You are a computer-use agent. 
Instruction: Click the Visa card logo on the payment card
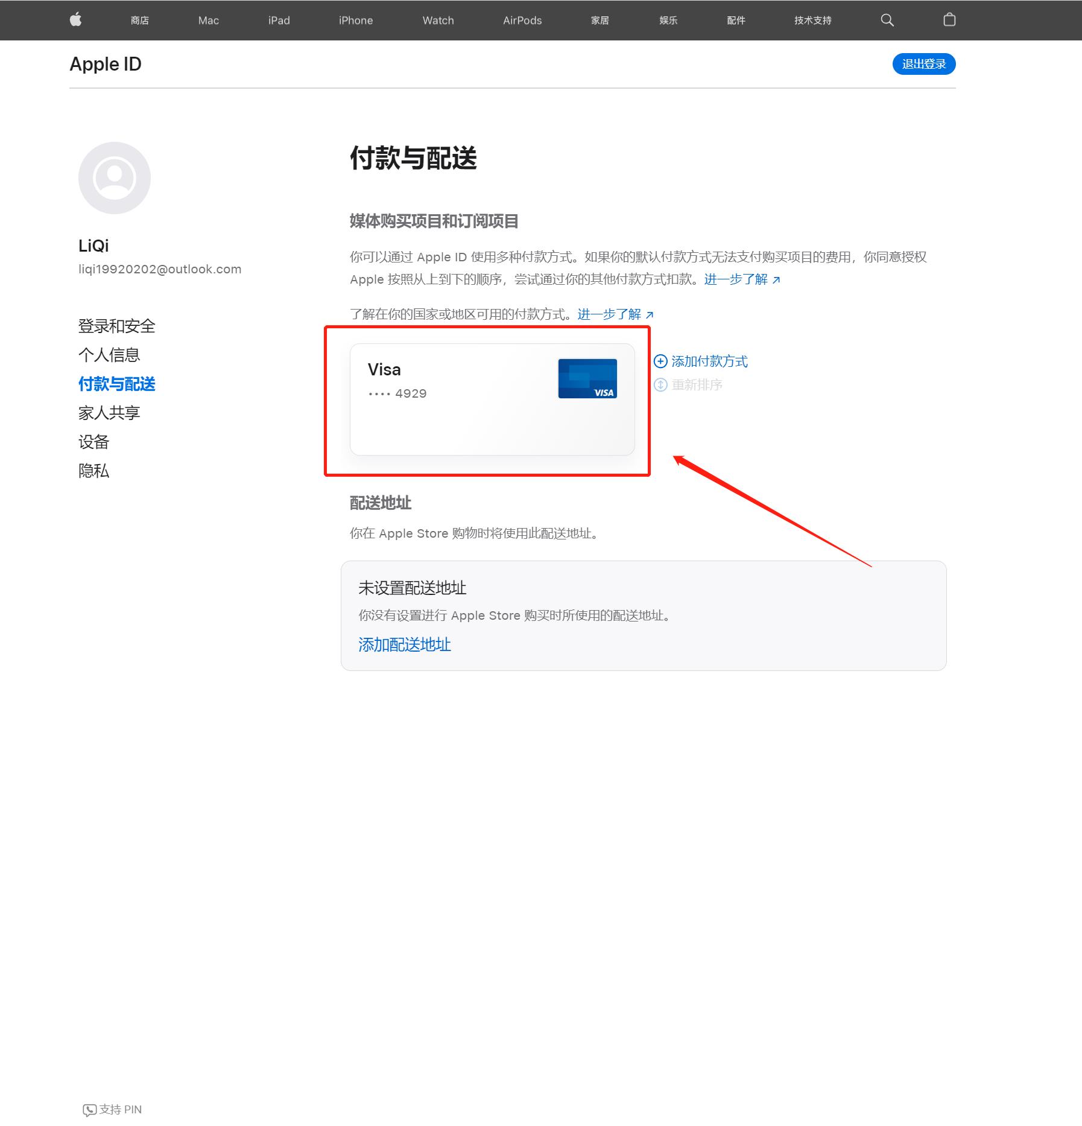click(588, 378)
